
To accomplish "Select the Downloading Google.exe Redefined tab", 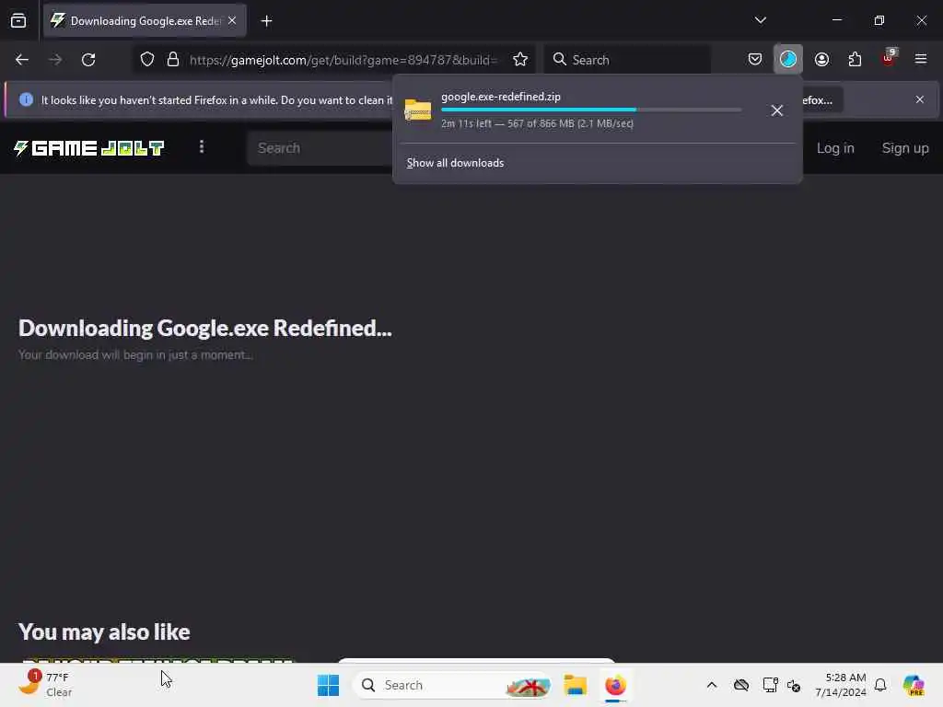I will coord(145,20).
